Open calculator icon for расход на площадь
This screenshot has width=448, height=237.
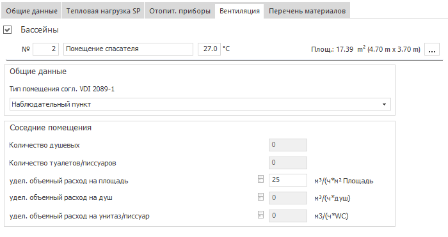click(260, 179)
